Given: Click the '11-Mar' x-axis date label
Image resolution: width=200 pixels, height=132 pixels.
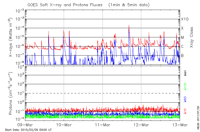Looking at the screenshot, I should (x=103, y=125).
